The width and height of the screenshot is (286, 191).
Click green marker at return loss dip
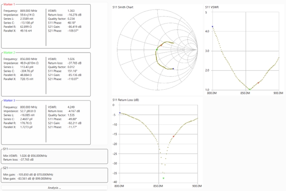(164, 178)
